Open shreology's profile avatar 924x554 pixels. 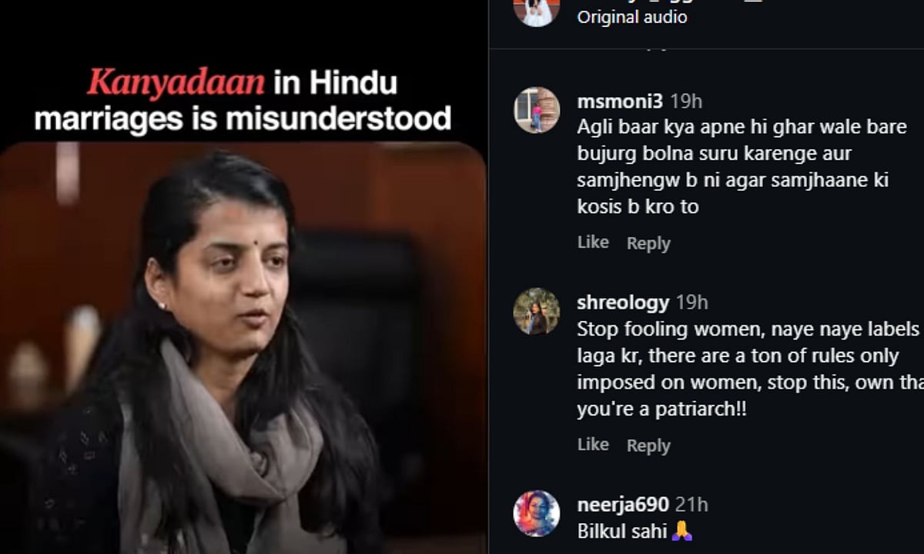(537, 312)
